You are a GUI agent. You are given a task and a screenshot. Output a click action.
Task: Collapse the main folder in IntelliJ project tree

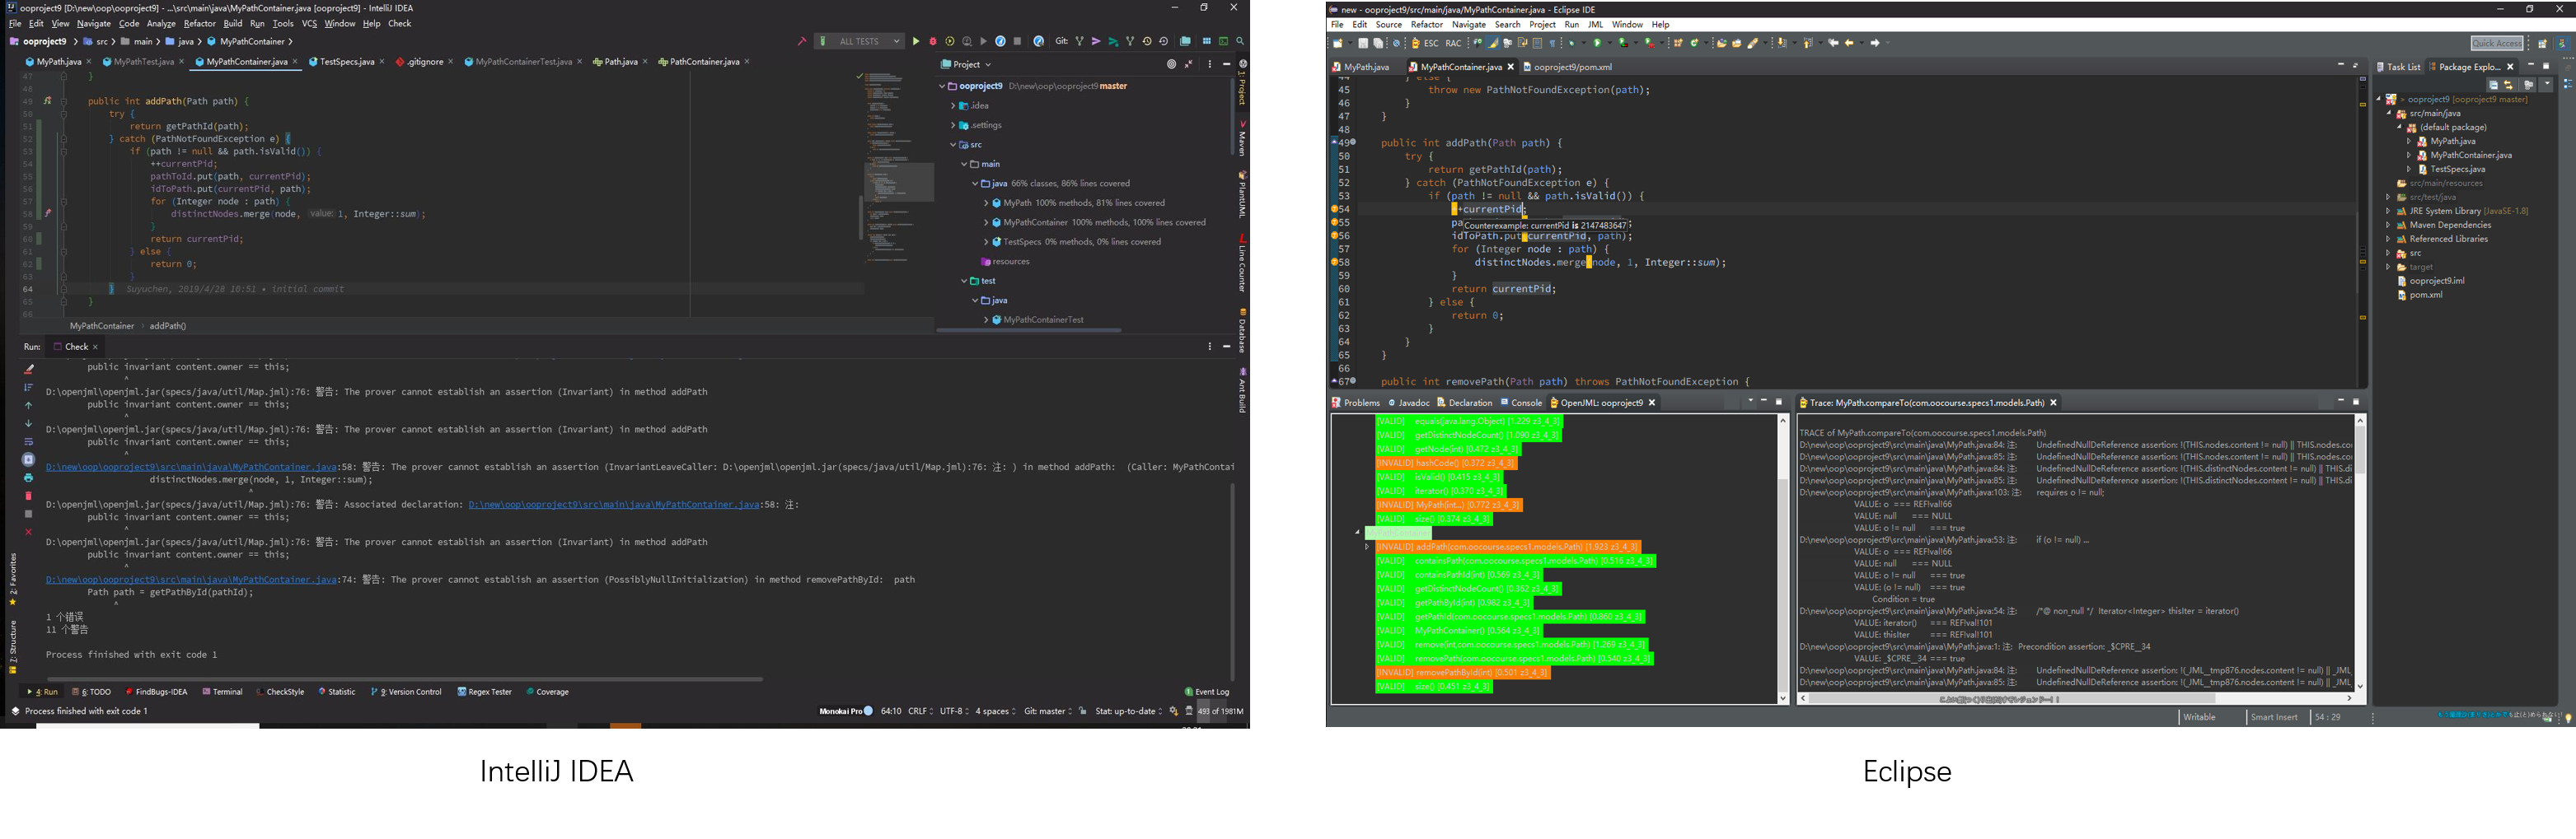click(x=964, y=164)
